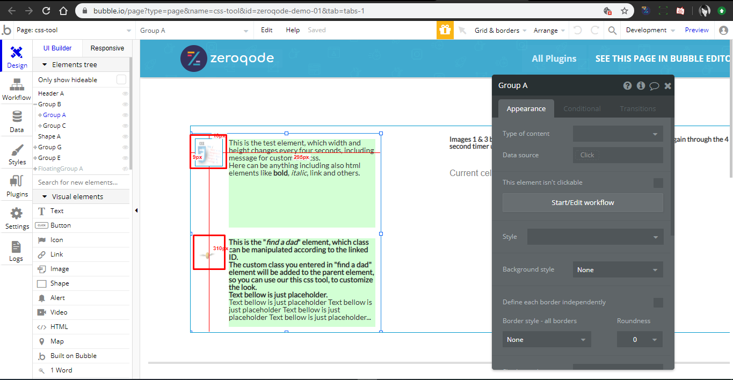
Task: Click the Data source input field
Action: [x=618, y=155]
